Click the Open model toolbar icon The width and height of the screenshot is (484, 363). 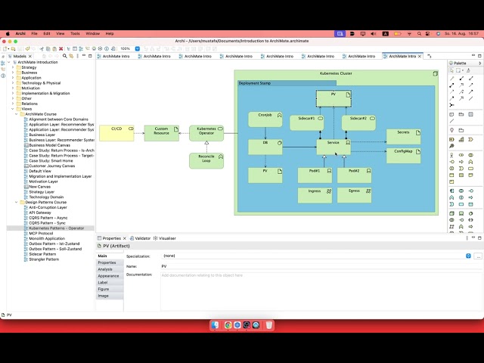click(14, 48)
